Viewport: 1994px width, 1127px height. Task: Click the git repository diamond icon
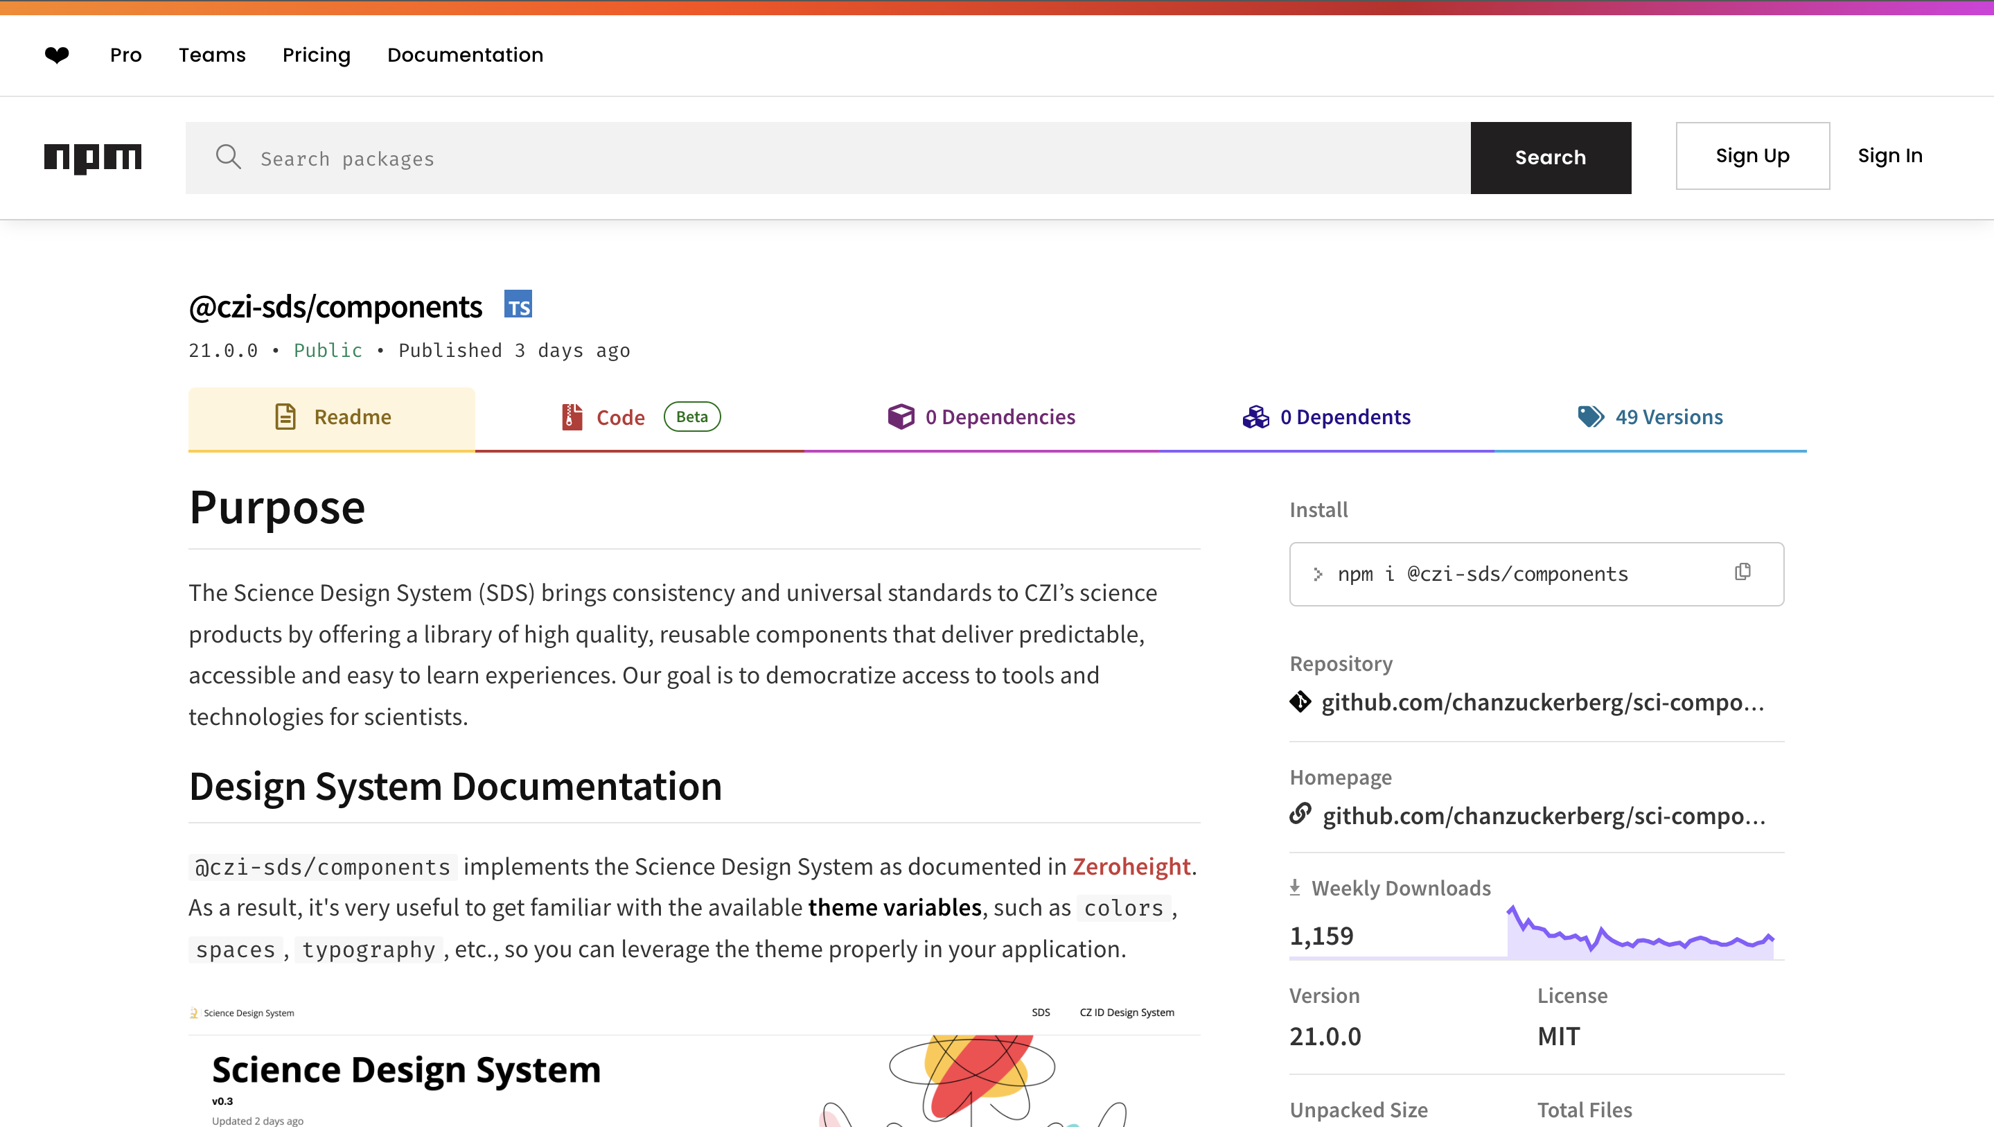(1300, 701)
